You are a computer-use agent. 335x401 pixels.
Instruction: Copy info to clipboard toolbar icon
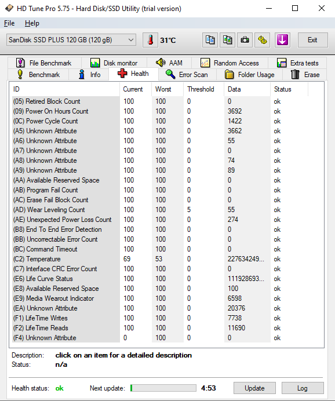tap(210, 40)
